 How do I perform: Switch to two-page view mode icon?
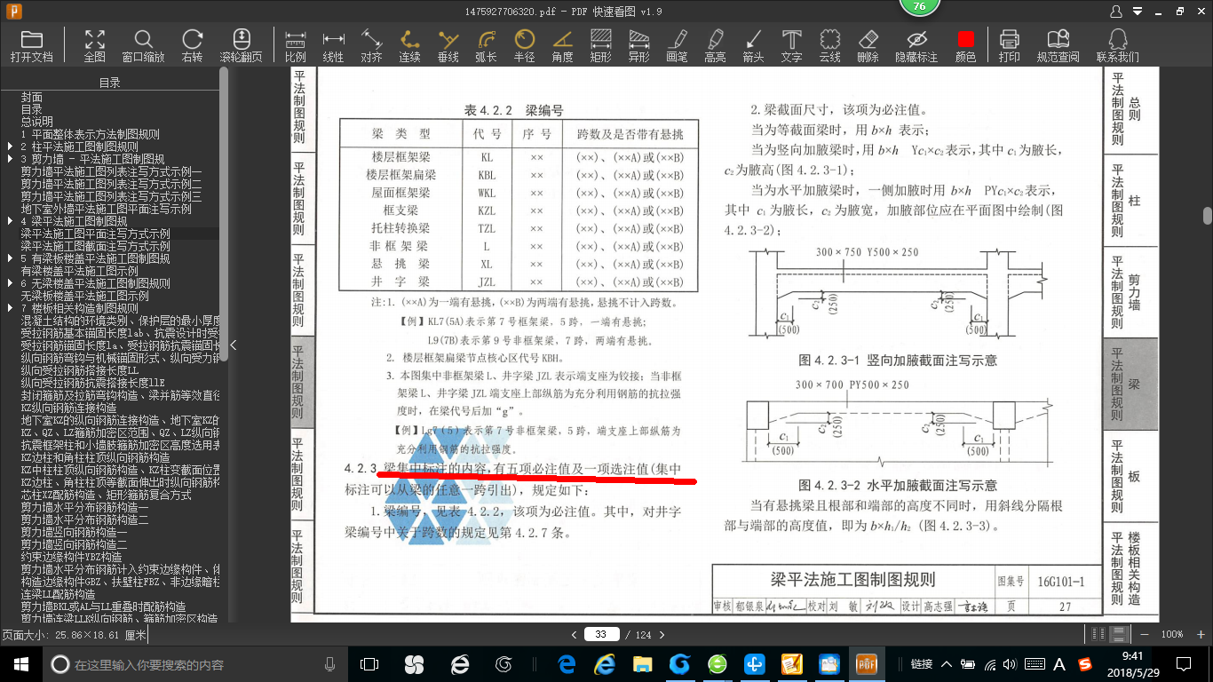point(1100,634)
